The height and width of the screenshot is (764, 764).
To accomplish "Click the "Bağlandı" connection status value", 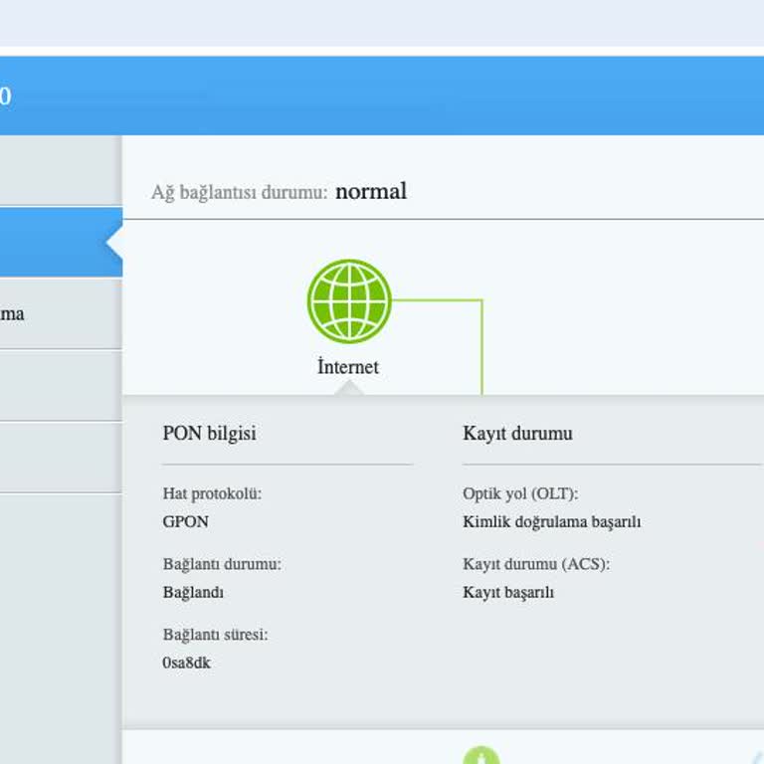I will click(193, 592).
